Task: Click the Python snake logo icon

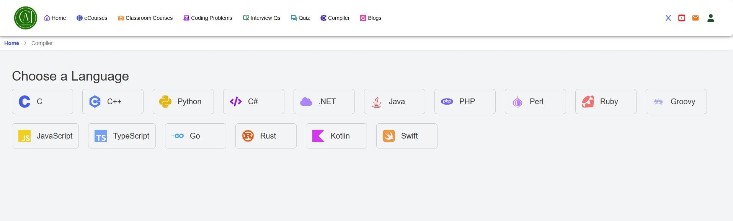Action: pyautogui.click(x=165, y=102)
